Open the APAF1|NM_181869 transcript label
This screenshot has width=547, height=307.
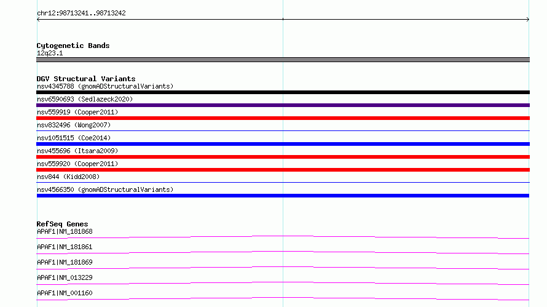pos(65,262)
